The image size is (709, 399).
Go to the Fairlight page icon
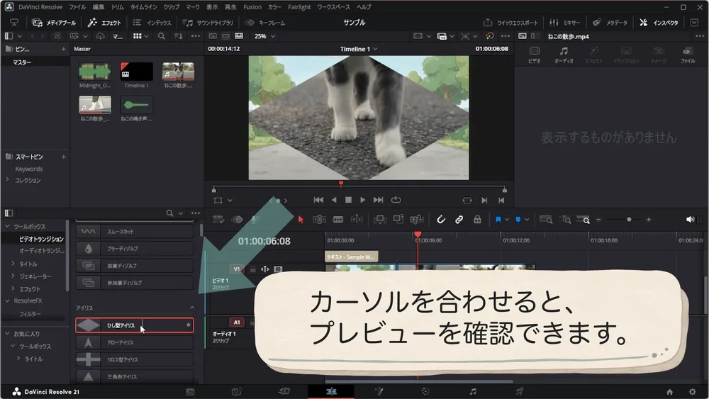point(472,392)
